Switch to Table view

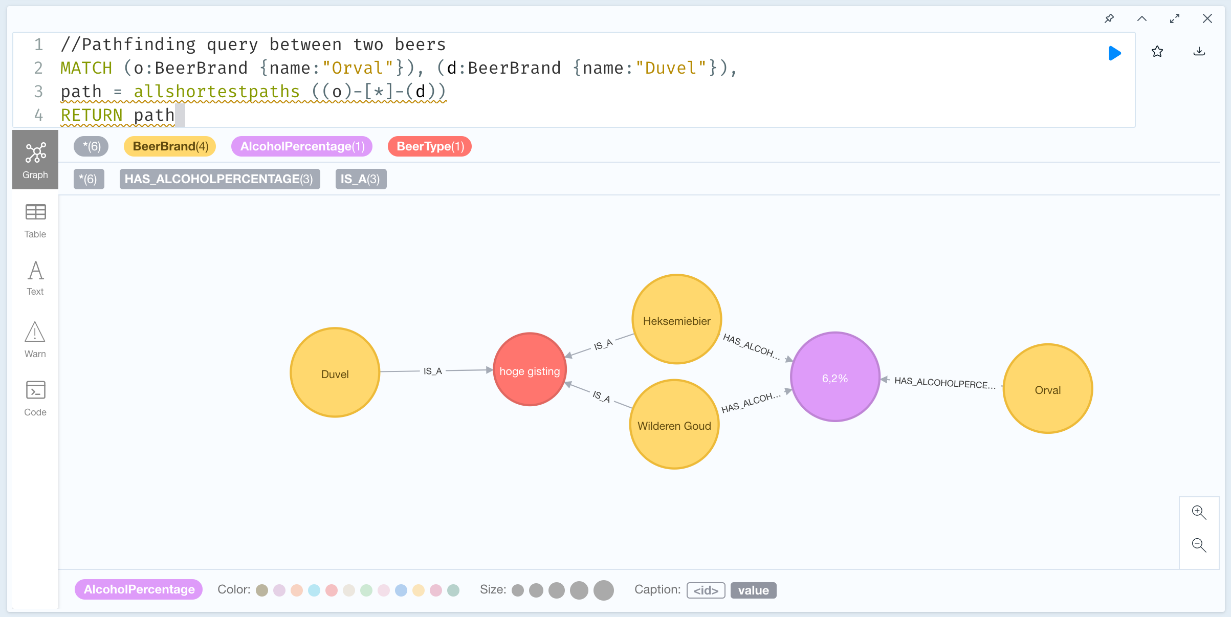coord(35,221)
